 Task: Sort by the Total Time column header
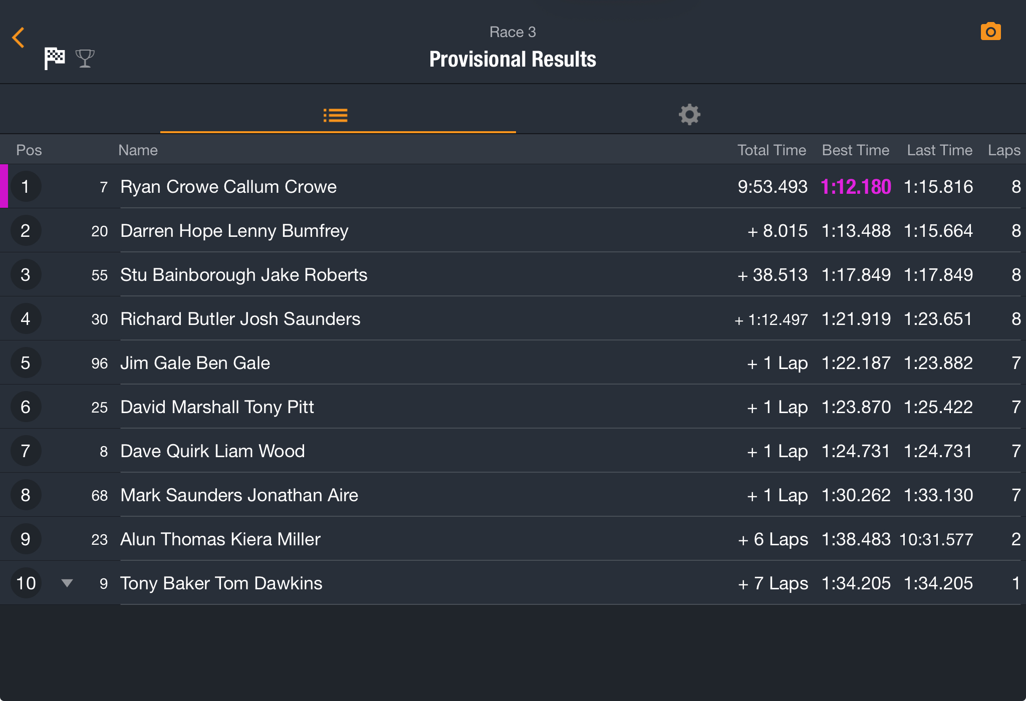tap(772, 150)
